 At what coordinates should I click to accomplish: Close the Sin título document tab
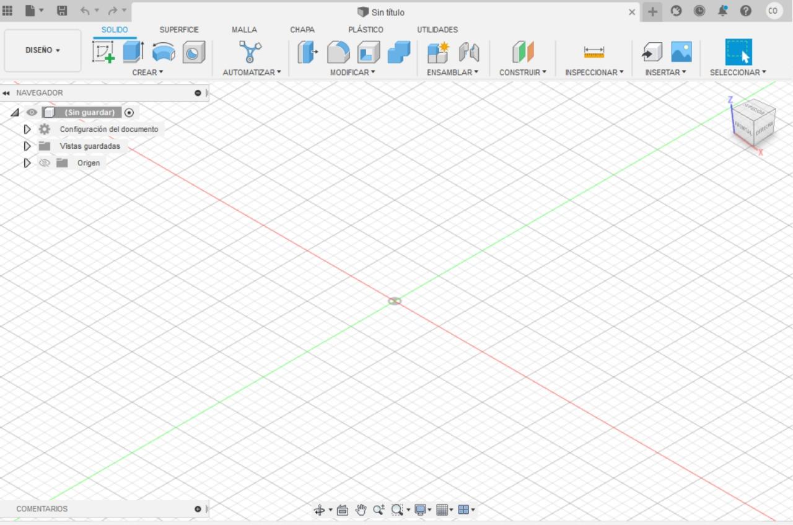(632, 12)
